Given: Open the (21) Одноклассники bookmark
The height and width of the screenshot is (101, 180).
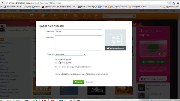Looking at the screenshot, I should click(118, 7).
